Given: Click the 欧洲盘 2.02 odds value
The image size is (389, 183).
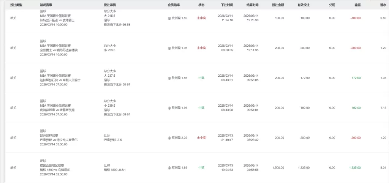Looking at the screenshot, I should coord(178,137).
